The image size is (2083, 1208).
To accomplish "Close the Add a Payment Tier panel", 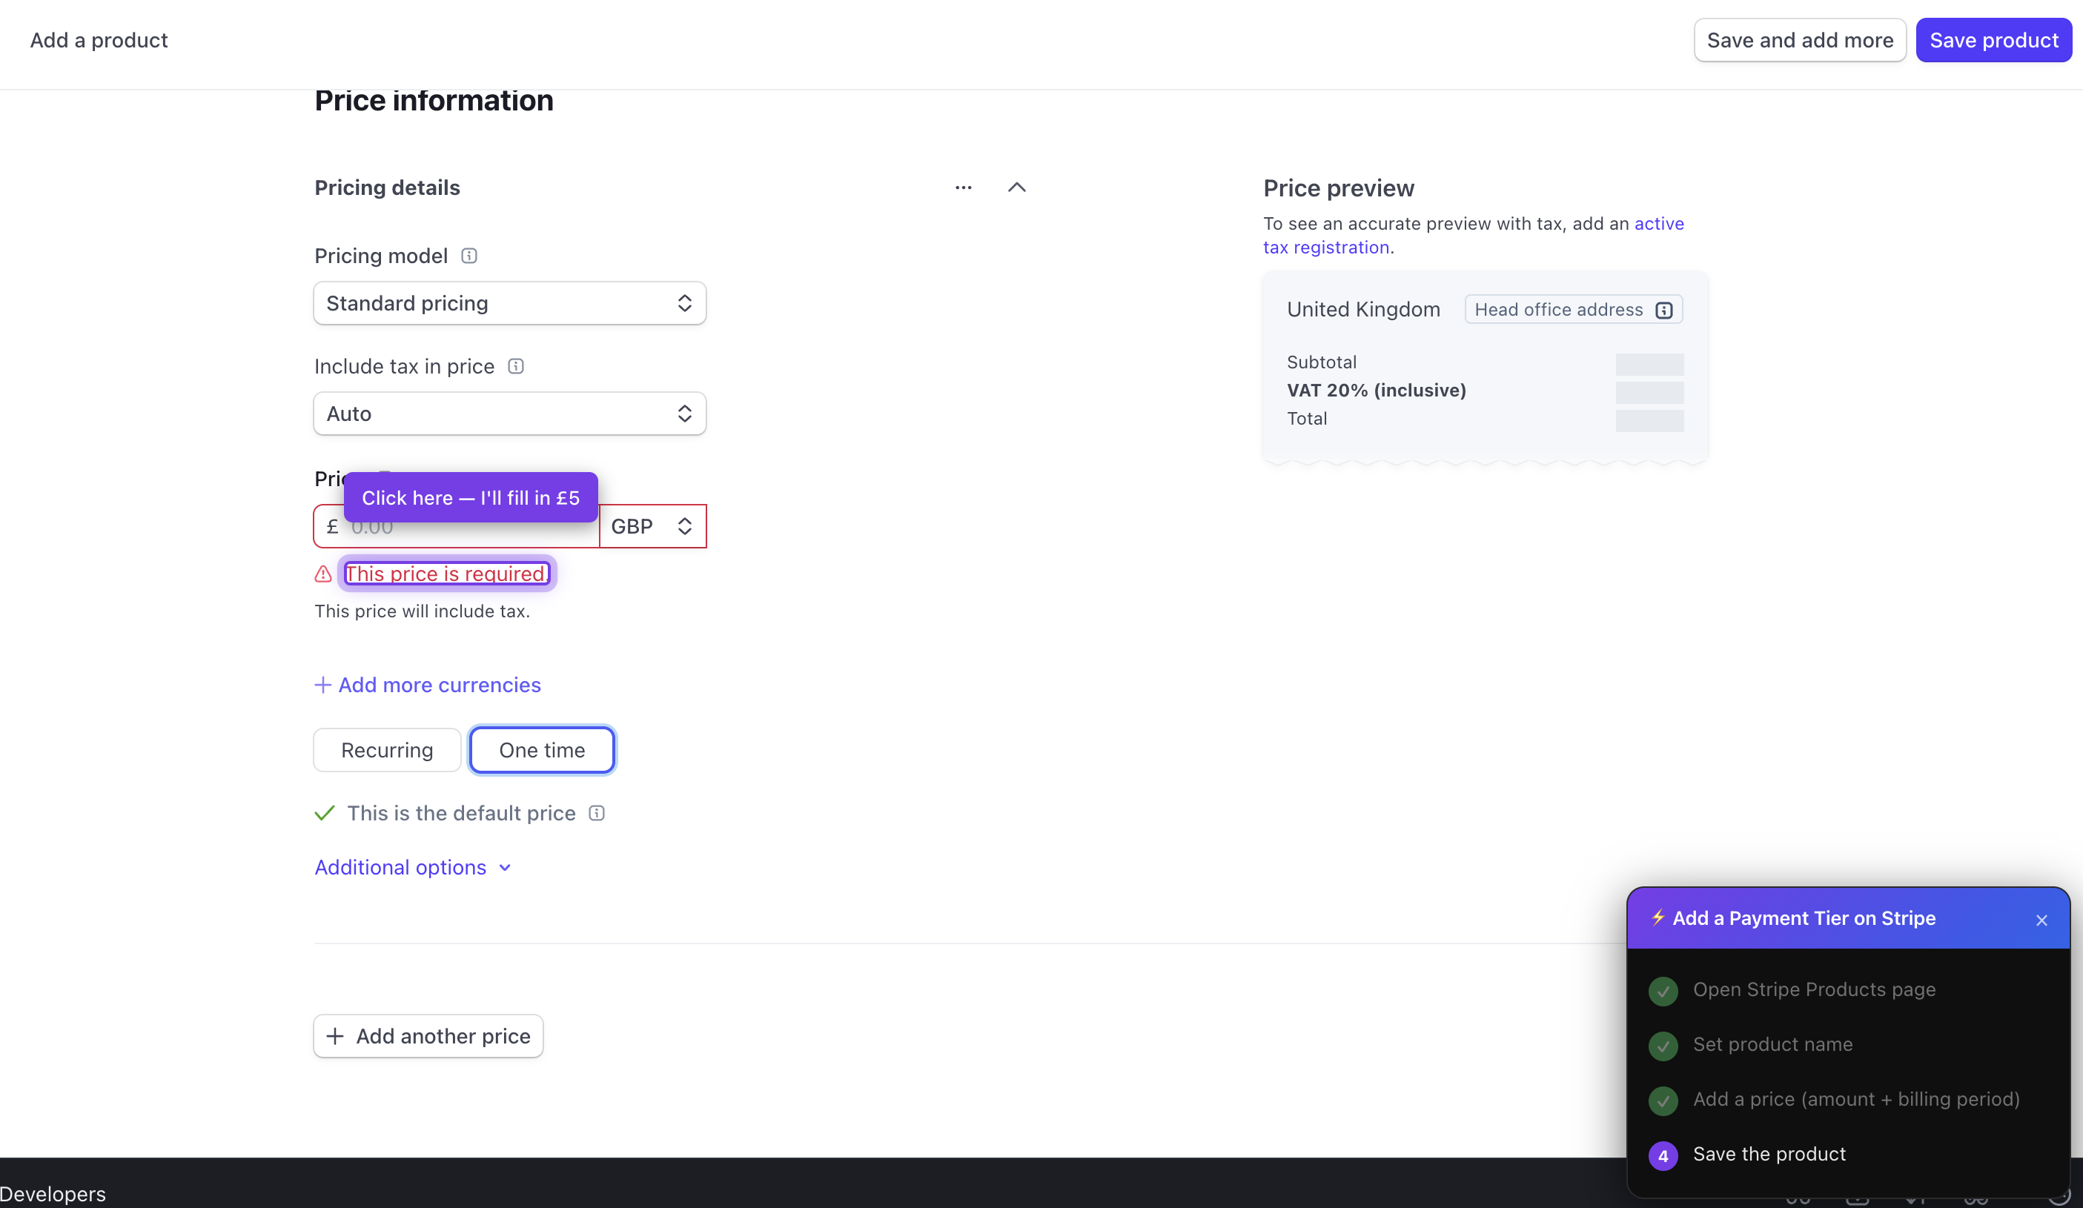I will coord(2041,920).
